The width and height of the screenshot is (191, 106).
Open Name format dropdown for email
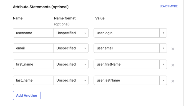point(71,48)
